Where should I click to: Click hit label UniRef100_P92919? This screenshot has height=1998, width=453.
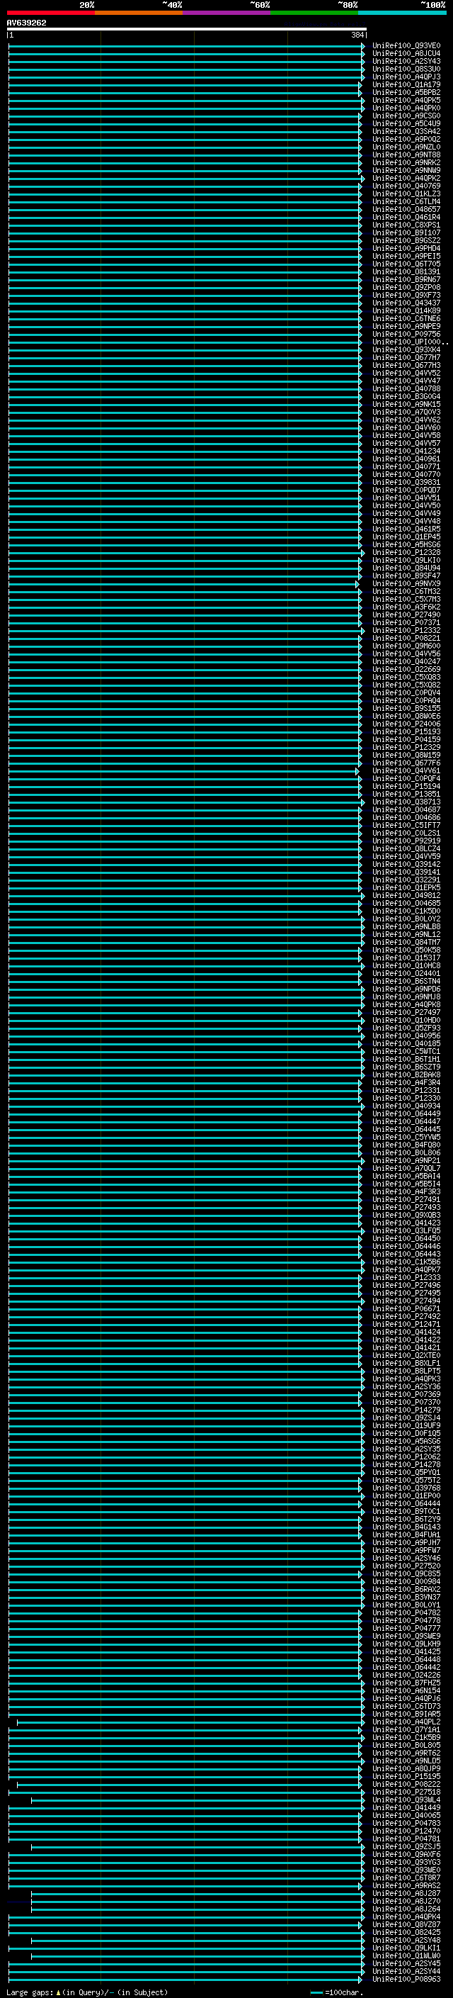(x=406, y=841)
